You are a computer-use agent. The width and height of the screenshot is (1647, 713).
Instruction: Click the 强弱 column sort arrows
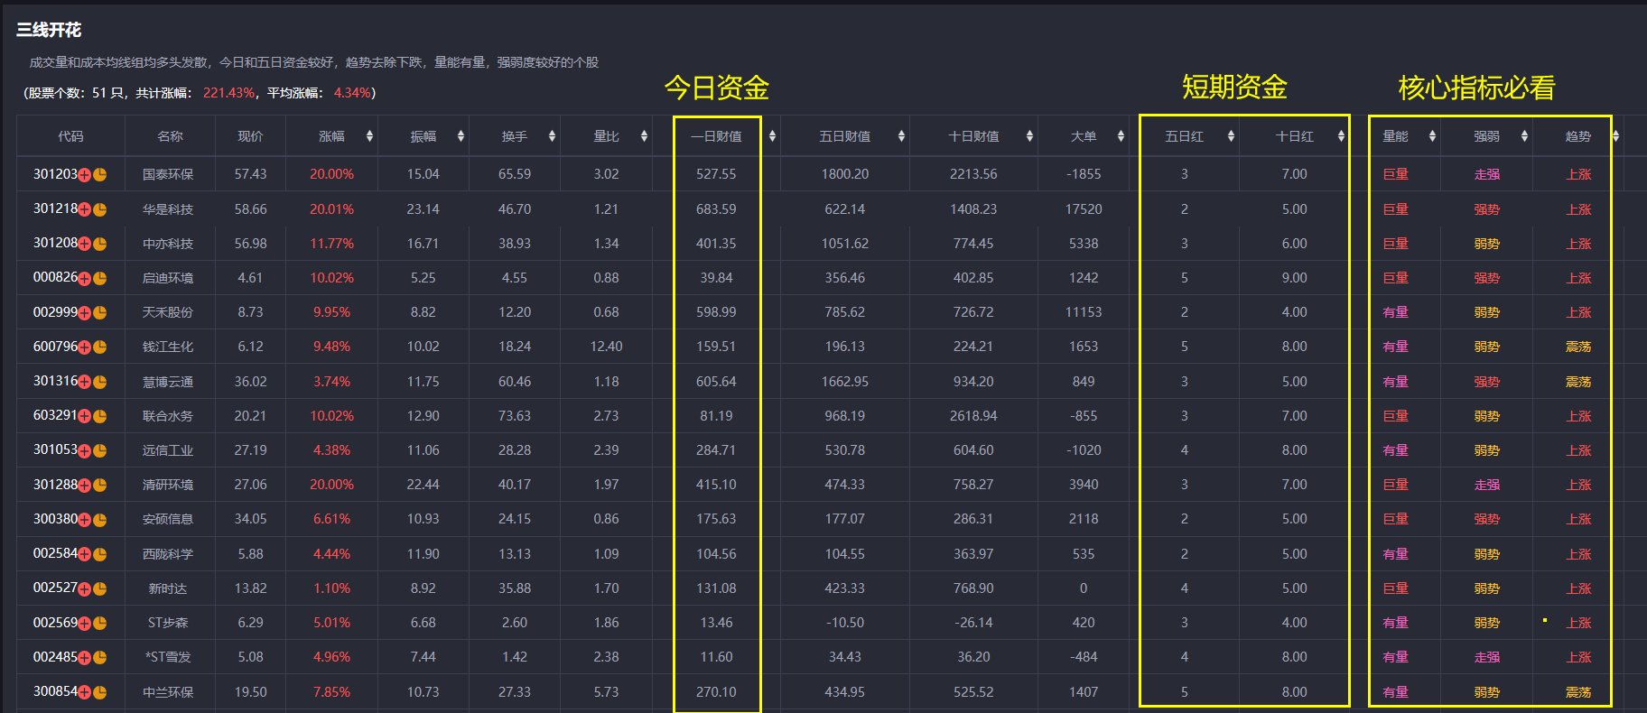(1524, 136)
